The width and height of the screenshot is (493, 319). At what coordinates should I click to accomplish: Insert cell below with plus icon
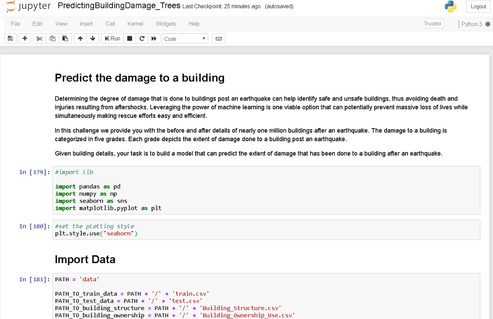[25, 39]
